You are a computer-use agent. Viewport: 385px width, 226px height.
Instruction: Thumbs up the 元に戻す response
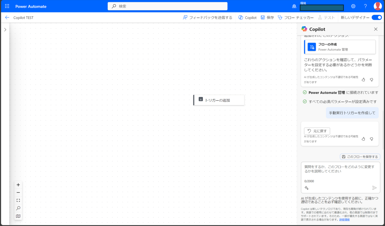[x=364, y=139]
